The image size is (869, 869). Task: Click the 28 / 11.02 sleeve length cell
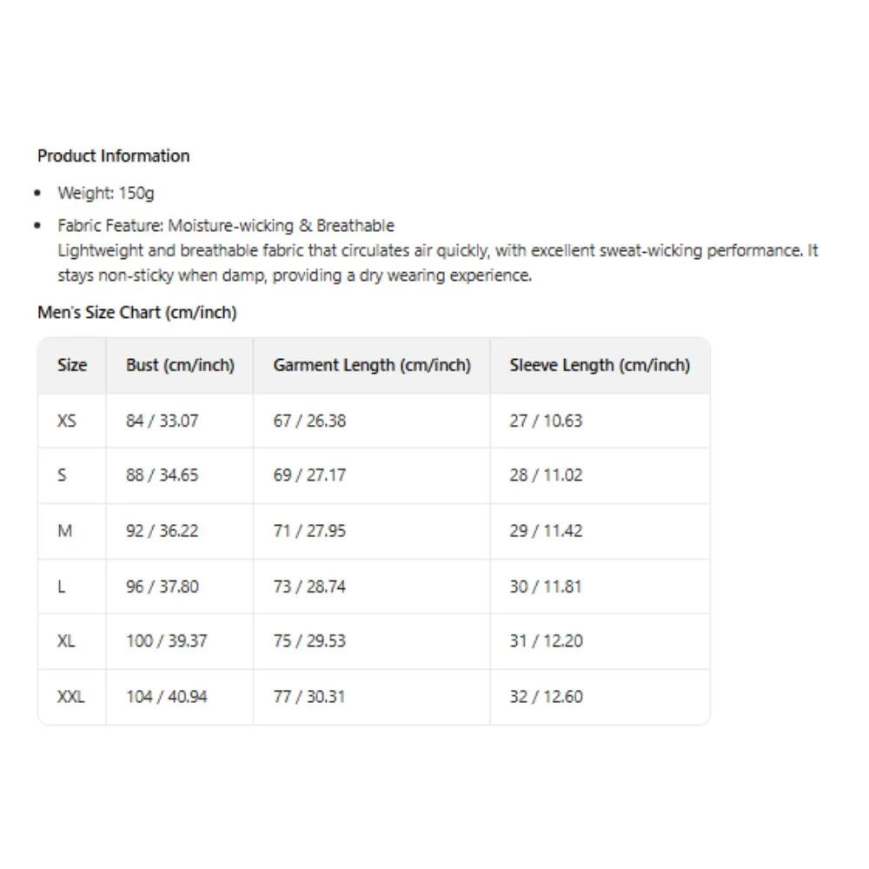point(546,475)
